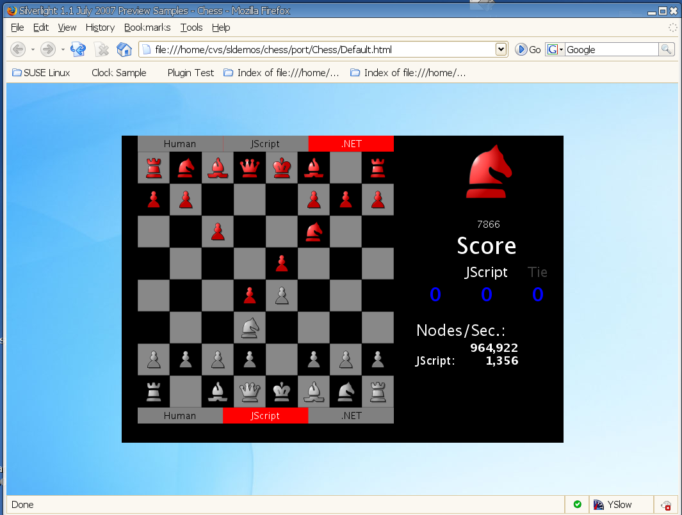Click the "Nodes/Sec.:" label
Image resolution: width=682 pixels, height=515 pixels.
(461, 330)
